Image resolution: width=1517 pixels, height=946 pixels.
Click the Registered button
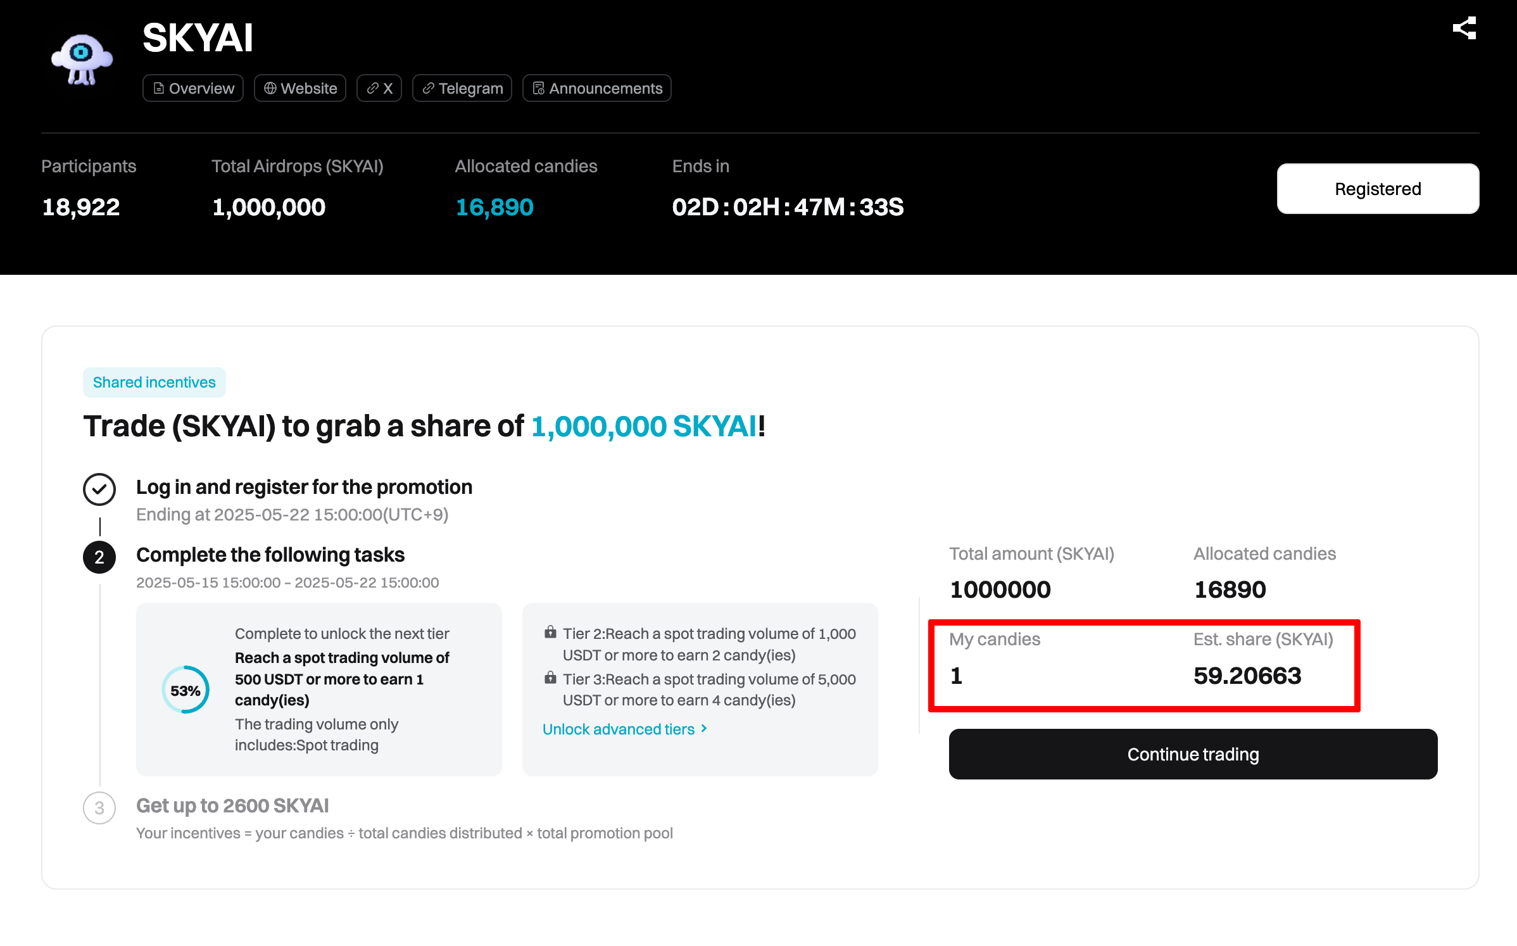tap(1378, 189)
